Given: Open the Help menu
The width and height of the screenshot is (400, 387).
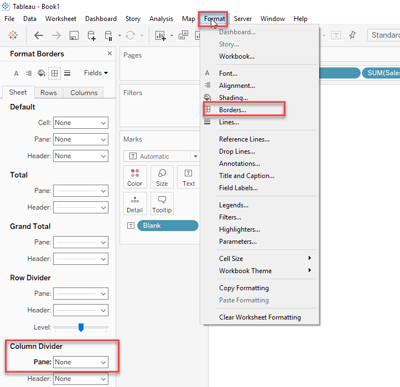Looking at the screenshot, I should pos(300,19).
